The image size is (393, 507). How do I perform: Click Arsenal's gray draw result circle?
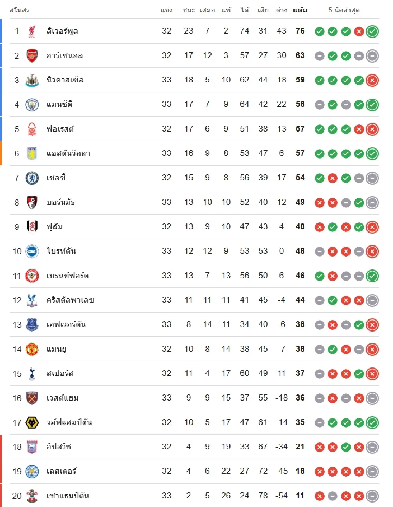point(319,56)
